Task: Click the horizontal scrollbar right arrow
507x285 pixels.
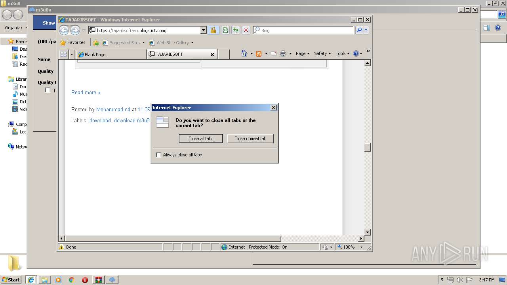Action: click(361, 239)
